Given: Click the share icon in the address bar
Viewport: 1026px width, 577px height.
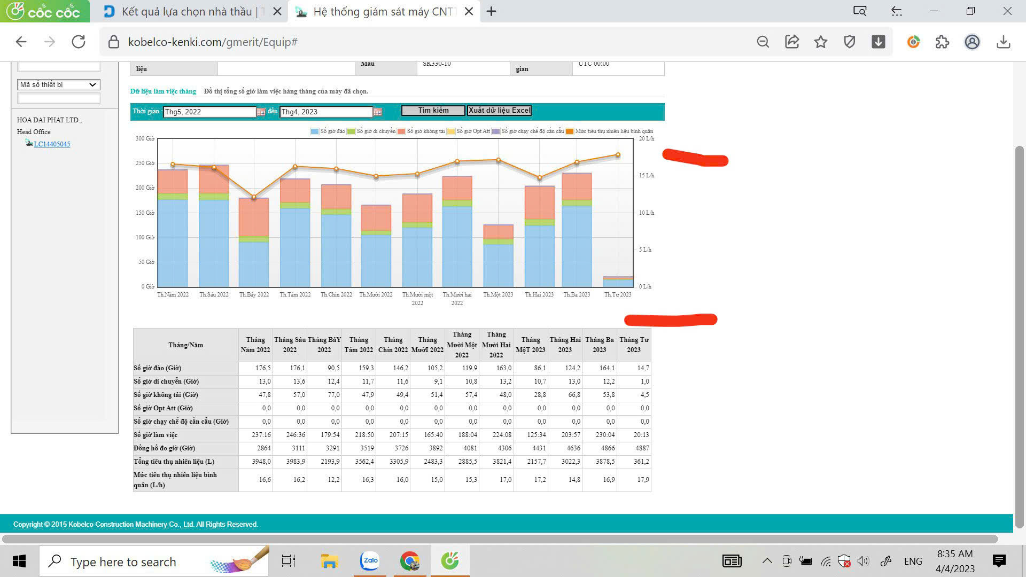Looking at the screenshot, I should (792, 42).
